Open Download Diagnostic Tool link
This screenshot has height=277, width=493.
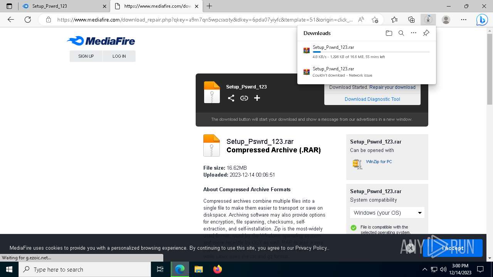point(372,99)
